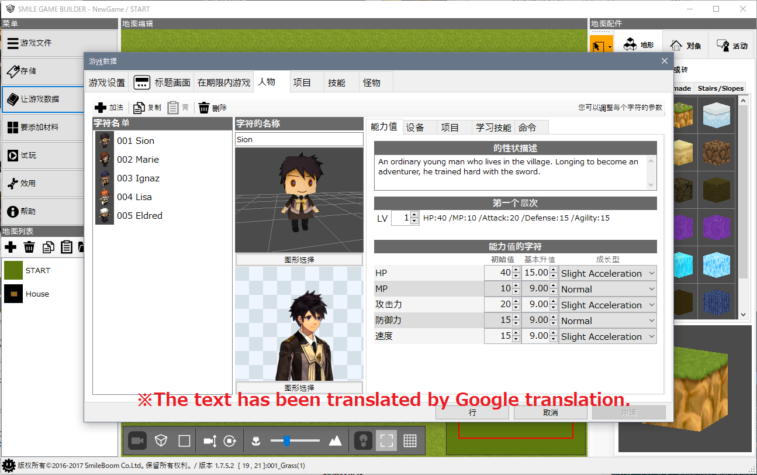Click the 取消 cancel button
The height and width of the screenshot is (475, 757).
click(550, 412)
